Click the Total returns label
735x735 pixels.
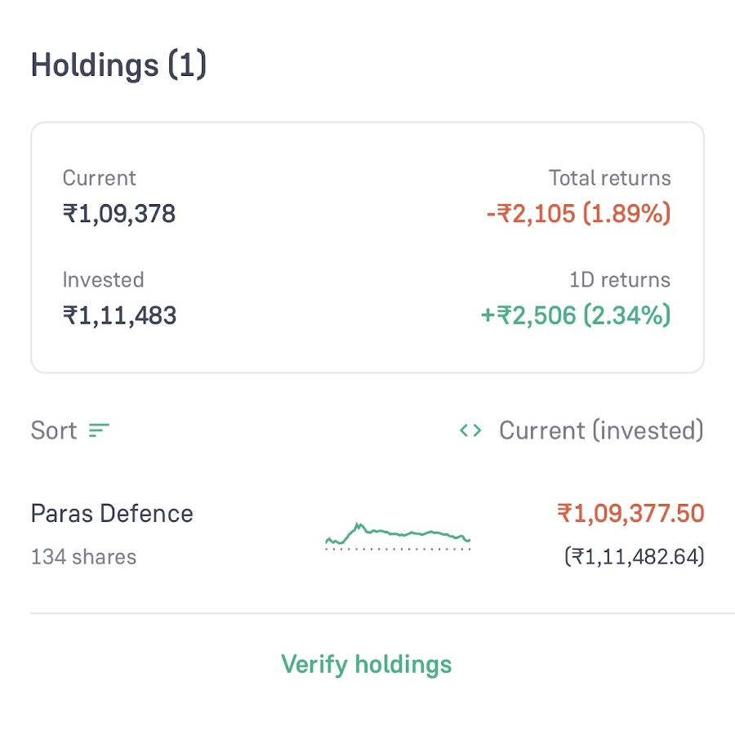click(609, 178)
